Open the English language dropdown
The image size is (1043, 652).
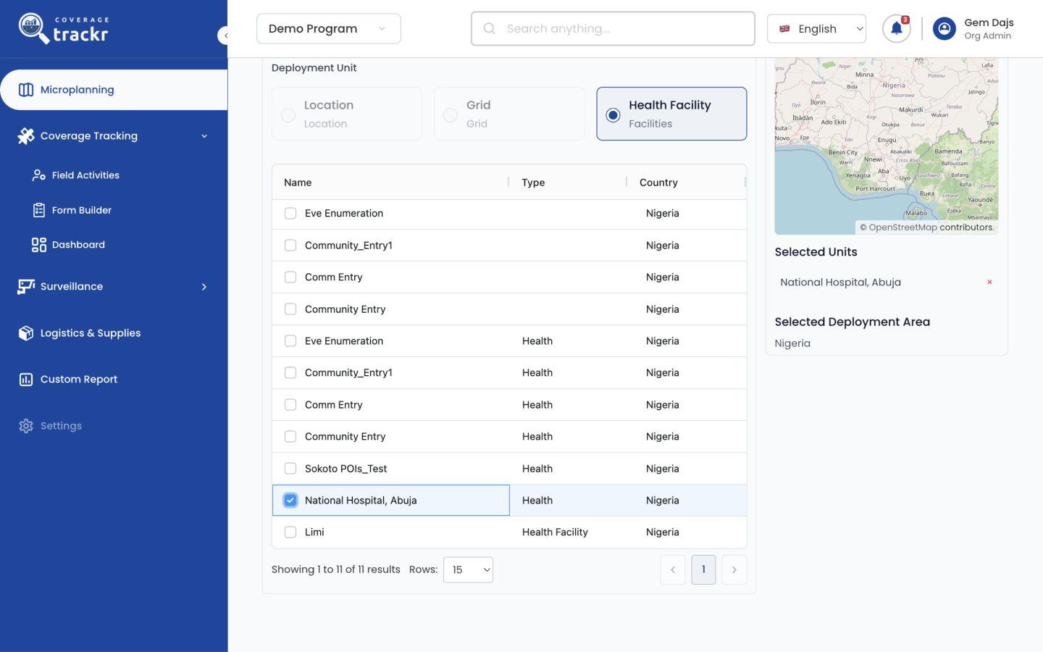816,29
